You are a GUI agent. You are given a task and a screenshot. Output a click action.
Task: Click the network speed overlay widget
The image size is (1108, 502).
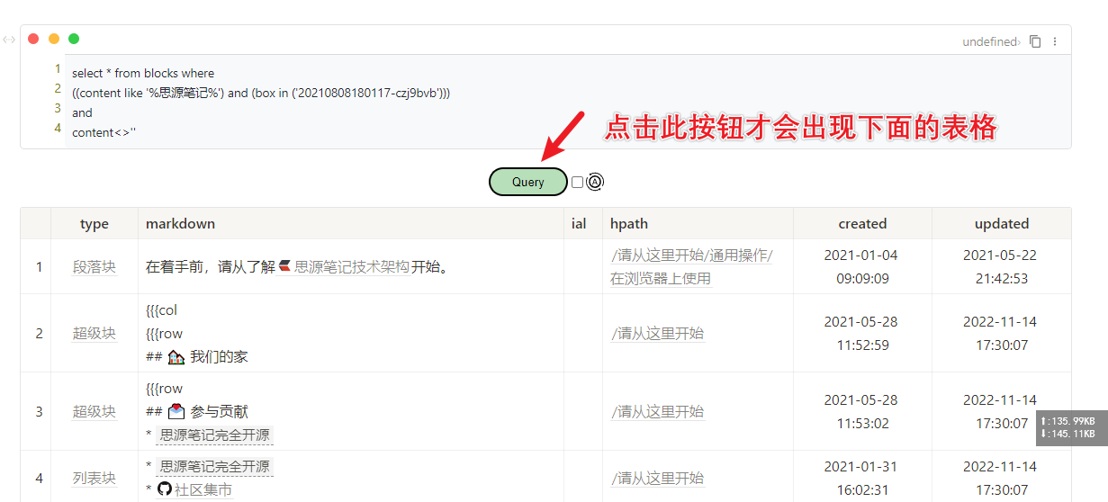click(1070, 428)
